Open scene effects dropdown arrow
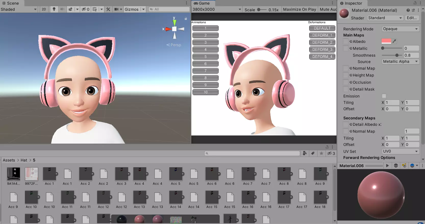425x224 pixels. point(77,9)
